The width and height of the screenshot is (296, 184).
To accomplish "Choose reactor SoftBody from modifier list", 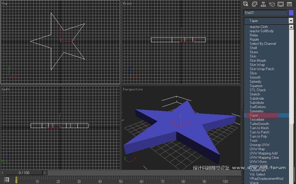I will tap(261, 31).
